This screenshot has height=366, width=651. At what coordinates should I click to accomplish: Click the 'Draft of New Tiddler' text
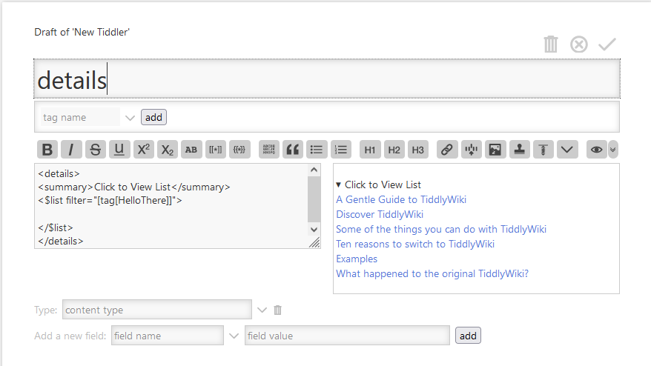[x=82, y=32]
